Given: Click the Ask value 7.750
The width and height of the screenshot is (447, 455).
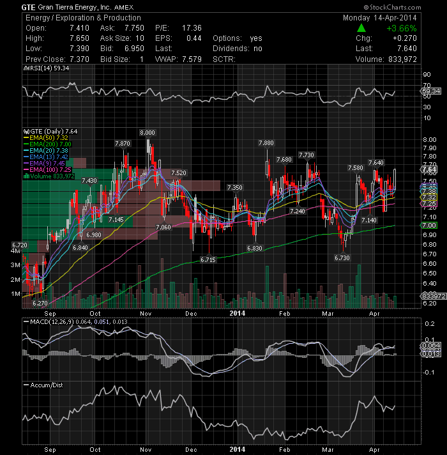Looking at the screenshot, I should (134, 28).
